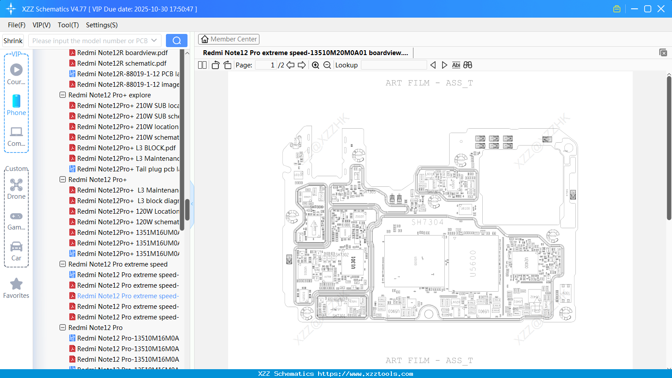Collapse the Redmi Note12 Pro extreme speed node
The width and height of the screenshot is (672, 378).
point(63,264)
